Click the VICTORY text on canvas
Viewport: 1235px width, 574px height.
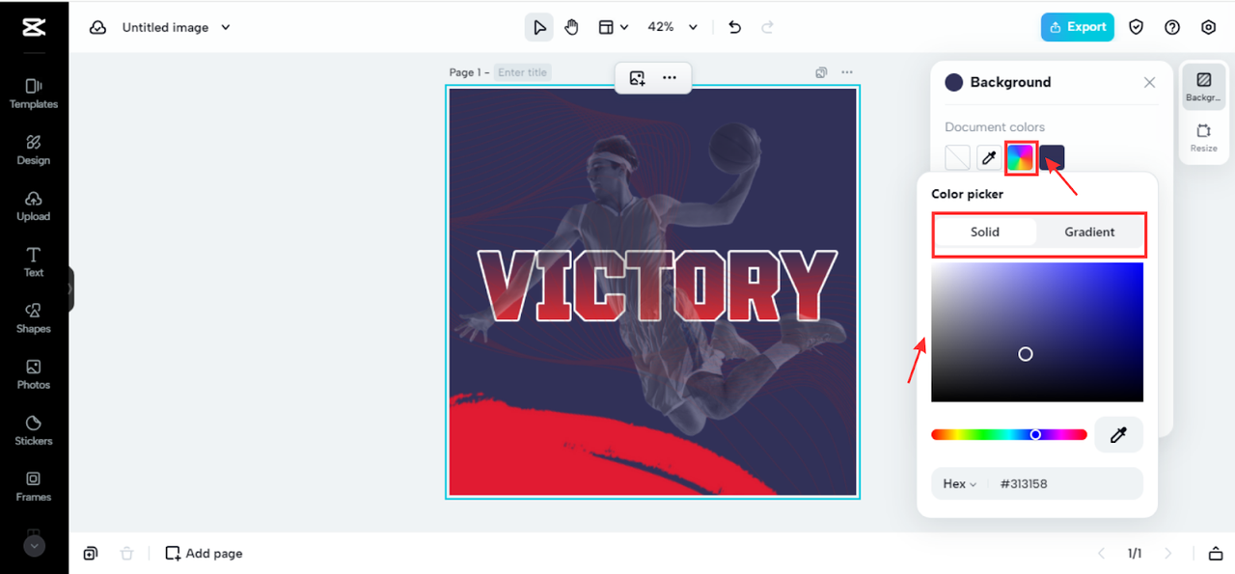point(658,286)
